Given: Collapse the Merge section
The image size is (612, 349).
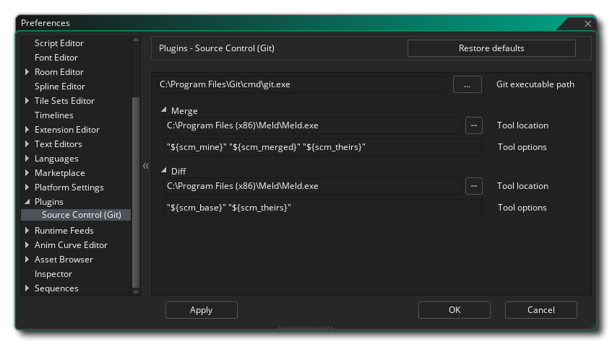Looking at the screenshot, I should pos(164,110).
